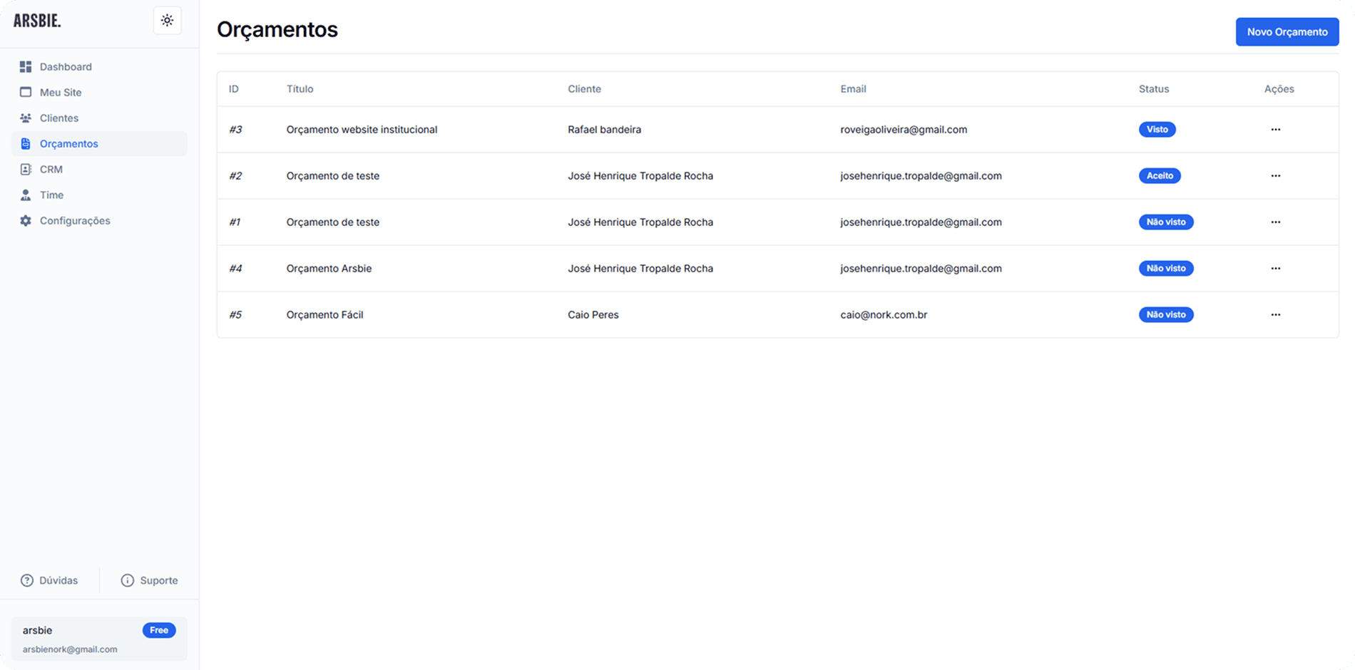Create a new budget with Novo Orçamento
Image resolution: width=1355 pixels, height=670 pixels.
coord(1287,32)
